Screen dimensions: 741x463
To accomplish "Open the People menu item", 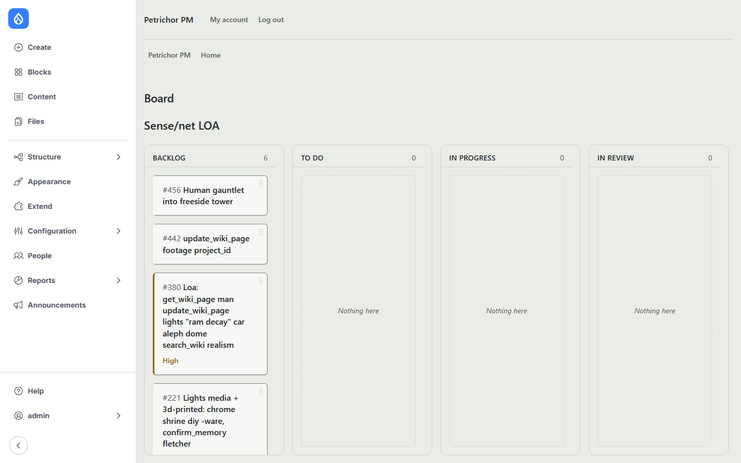I will coord(68,256).
